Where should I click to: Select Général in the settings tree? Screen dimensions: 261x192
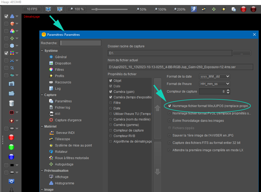click(61, 57)
